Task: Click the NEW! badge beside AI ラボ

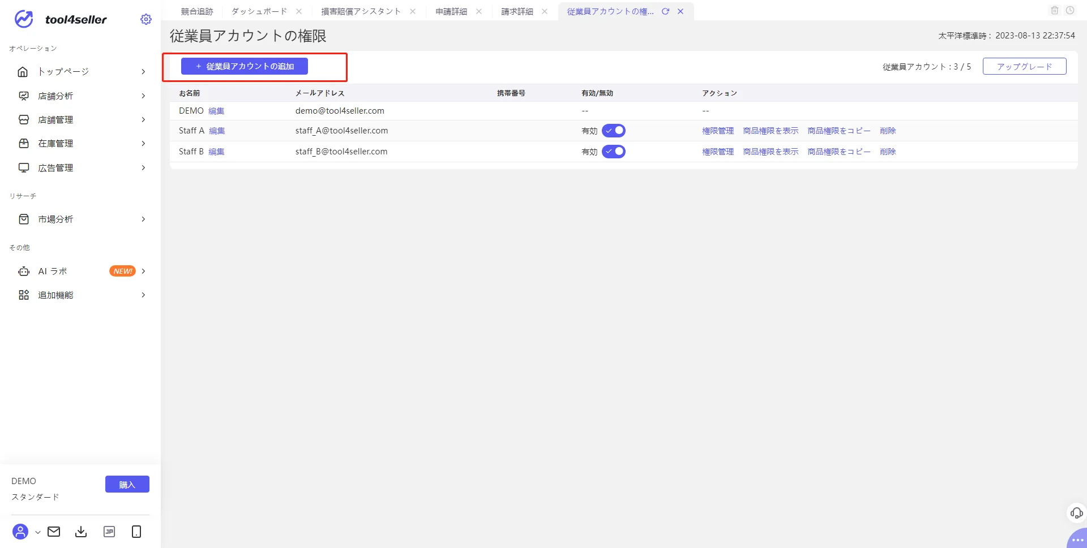Action: point(122,271)
